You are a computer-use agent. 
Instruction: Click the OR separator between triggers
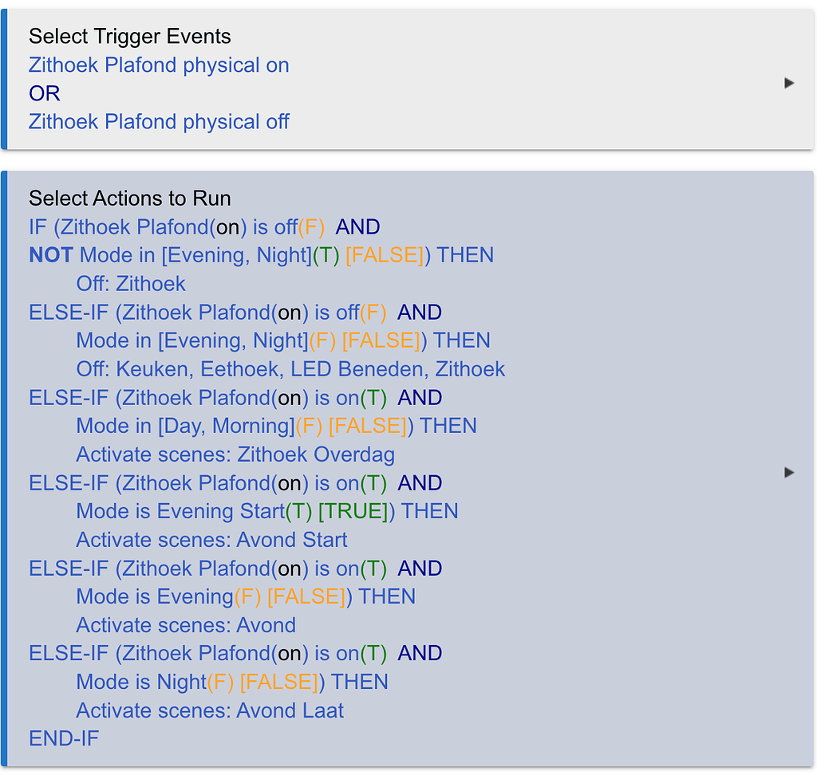coord(44,93)
